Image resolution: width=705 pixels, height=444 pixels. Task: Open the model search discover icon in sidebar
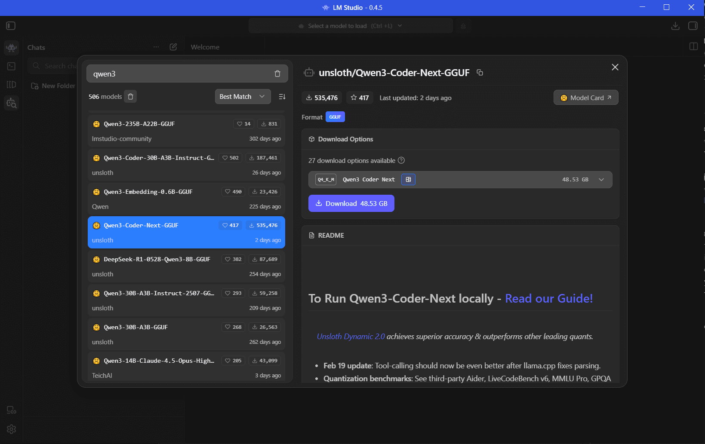pos(12,103)
